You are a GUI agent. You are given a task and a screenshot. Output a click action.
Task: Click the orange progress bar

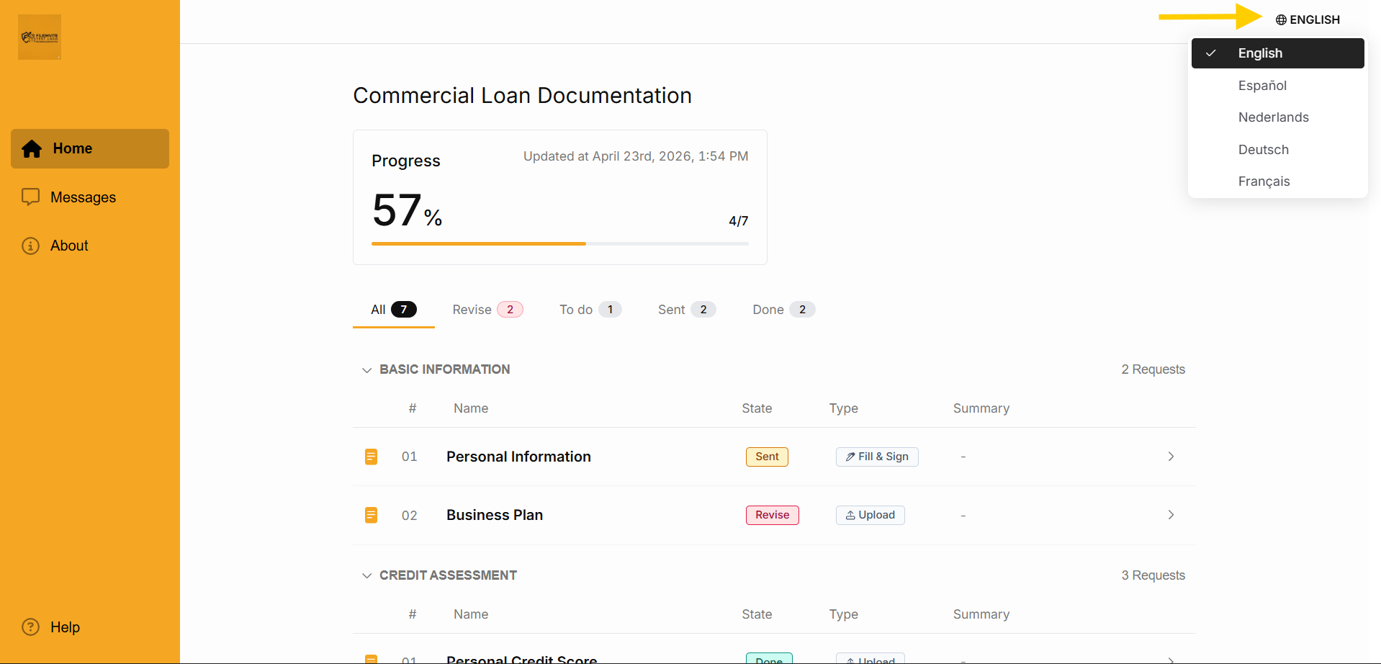(479, 244)
